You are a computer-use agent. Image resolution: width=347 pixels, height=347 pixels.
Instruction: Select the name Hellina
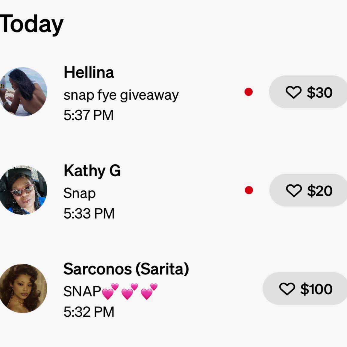coord(89,72)
